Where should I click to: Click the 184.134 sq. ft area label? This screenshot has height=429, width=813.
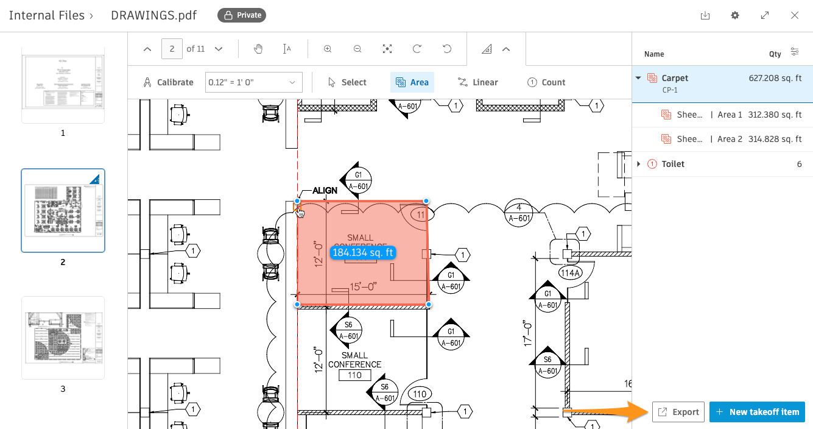point(363,252)
